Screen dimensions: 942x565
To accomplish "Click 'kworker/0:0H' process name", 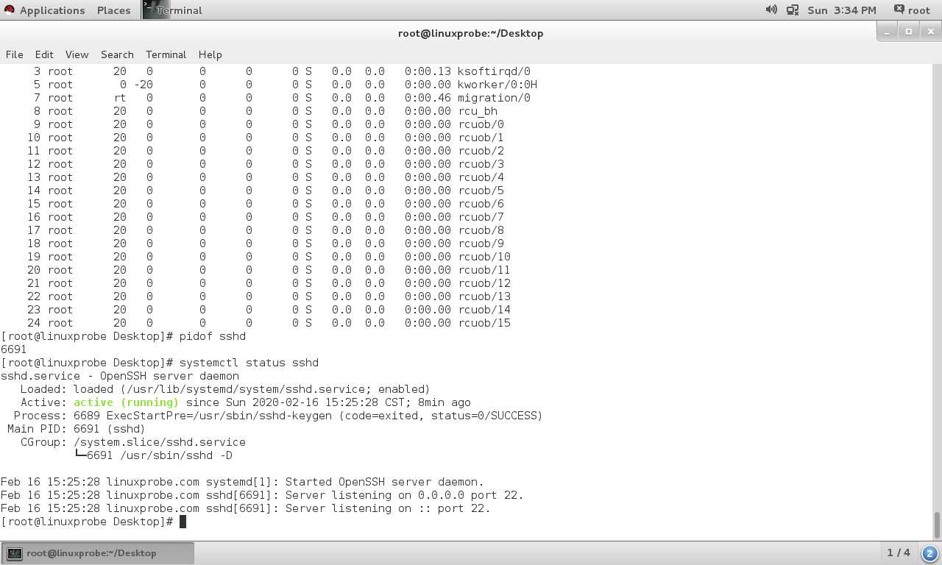I will 497,85.
